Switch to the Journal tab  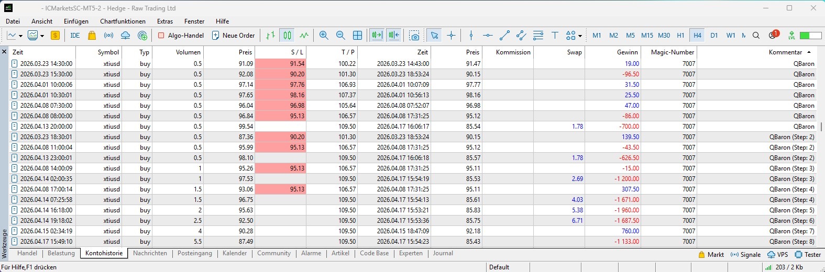(x=443, y=253)
